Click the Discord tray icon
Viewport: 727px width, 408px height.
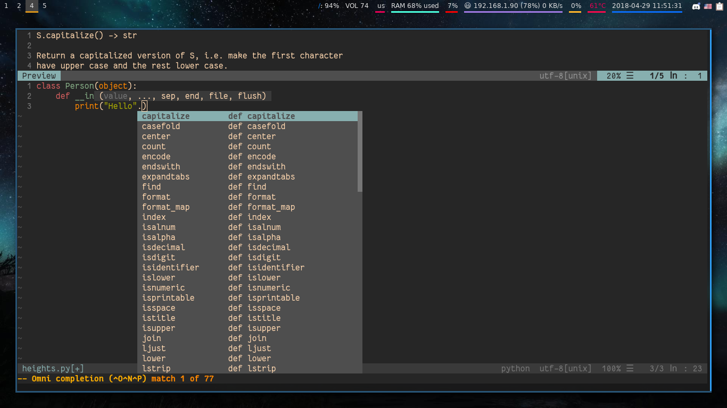click(x=696, y=6)
